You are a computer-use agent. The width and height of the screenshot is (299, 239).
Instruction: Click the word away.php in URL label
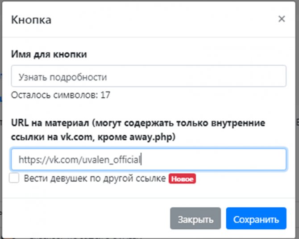[151, 137]
